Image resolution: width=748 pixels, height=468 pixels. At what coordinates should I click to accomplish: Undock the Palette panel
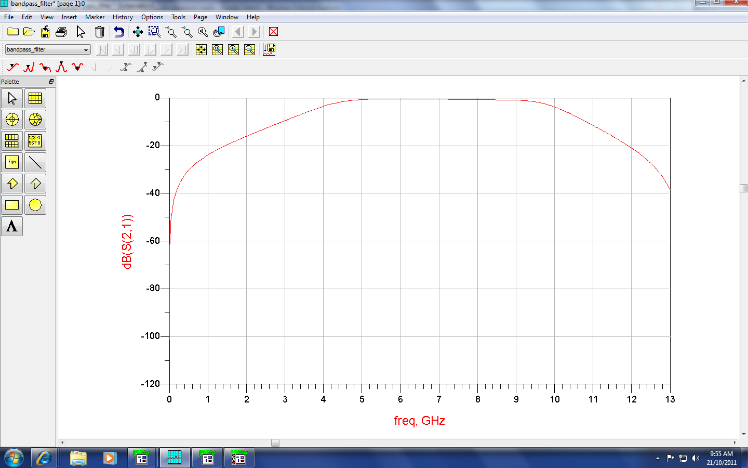click(x=51, y=82)
